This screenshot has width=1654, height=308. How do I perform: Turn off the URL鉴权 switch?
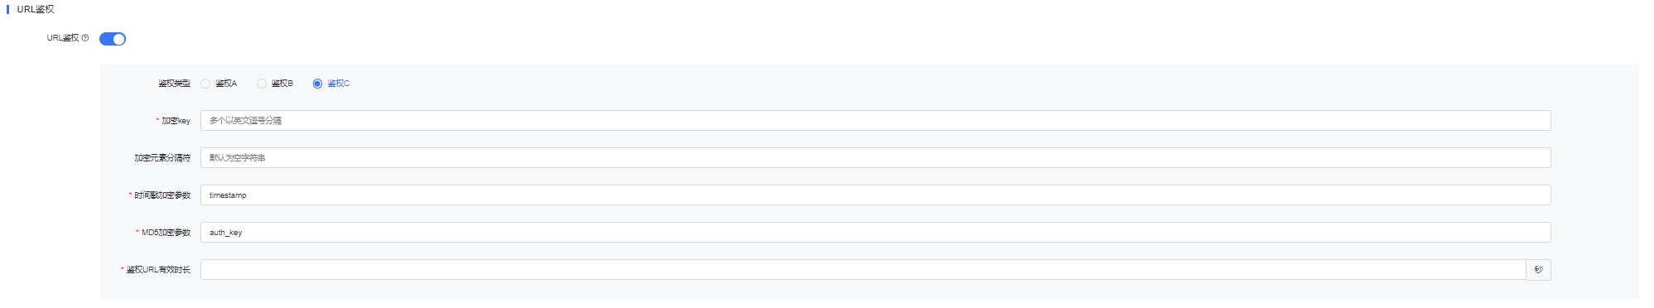113,39
